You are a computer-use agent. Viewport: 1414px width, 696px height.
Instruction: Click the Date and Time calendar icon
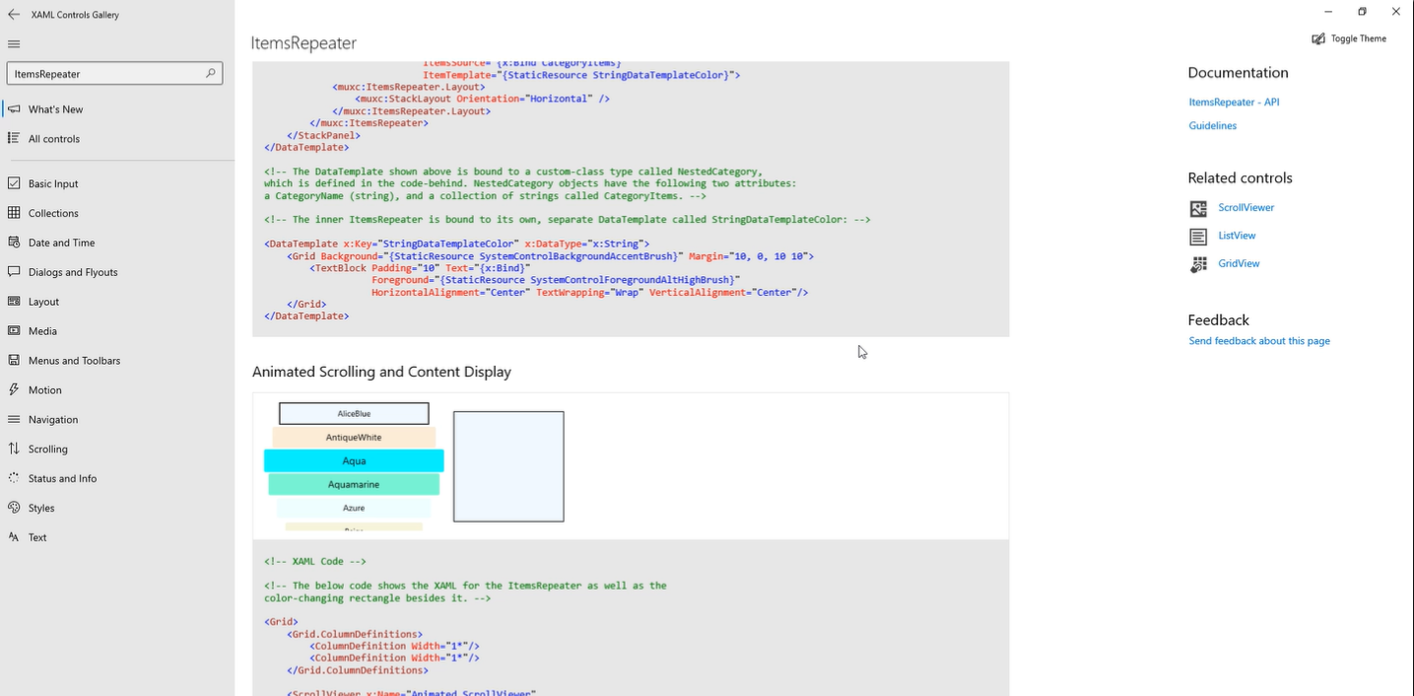pyautogui.click(x=13, y=243)
